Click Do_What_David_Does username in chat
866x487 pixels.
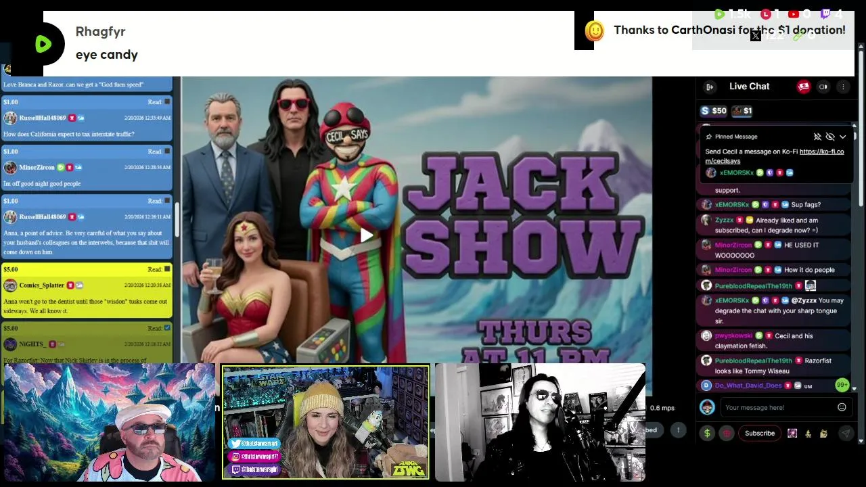(x=748, y=386)
